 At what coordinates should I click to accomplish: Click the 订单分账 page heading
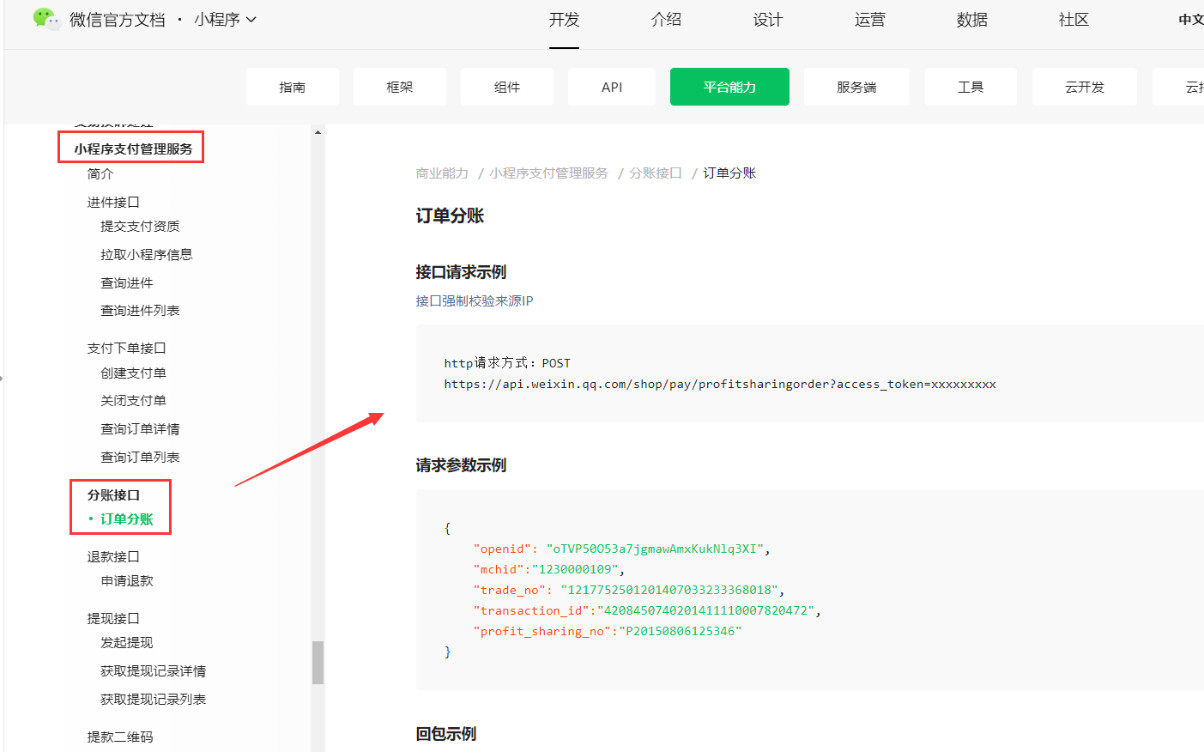tap(450, 215)
